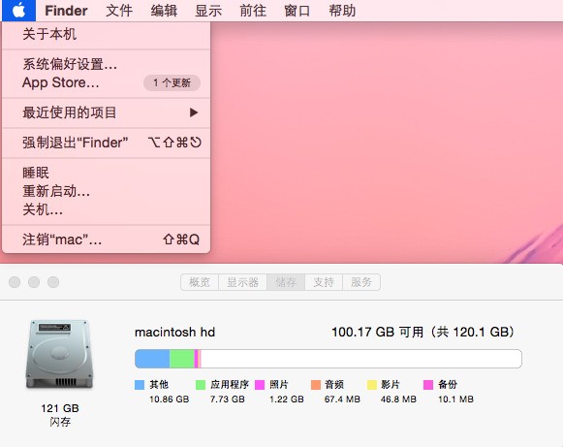Viewport: 563px width, 447px height.
Task: Click the 1 个更新 badge
Action: [172, 83]
